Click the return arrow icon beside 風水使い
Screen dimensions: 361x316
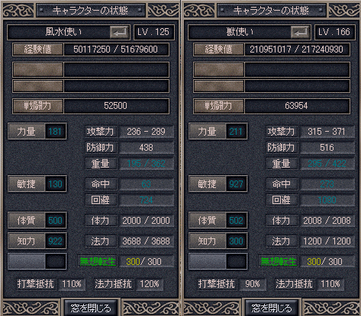(119, 32)
